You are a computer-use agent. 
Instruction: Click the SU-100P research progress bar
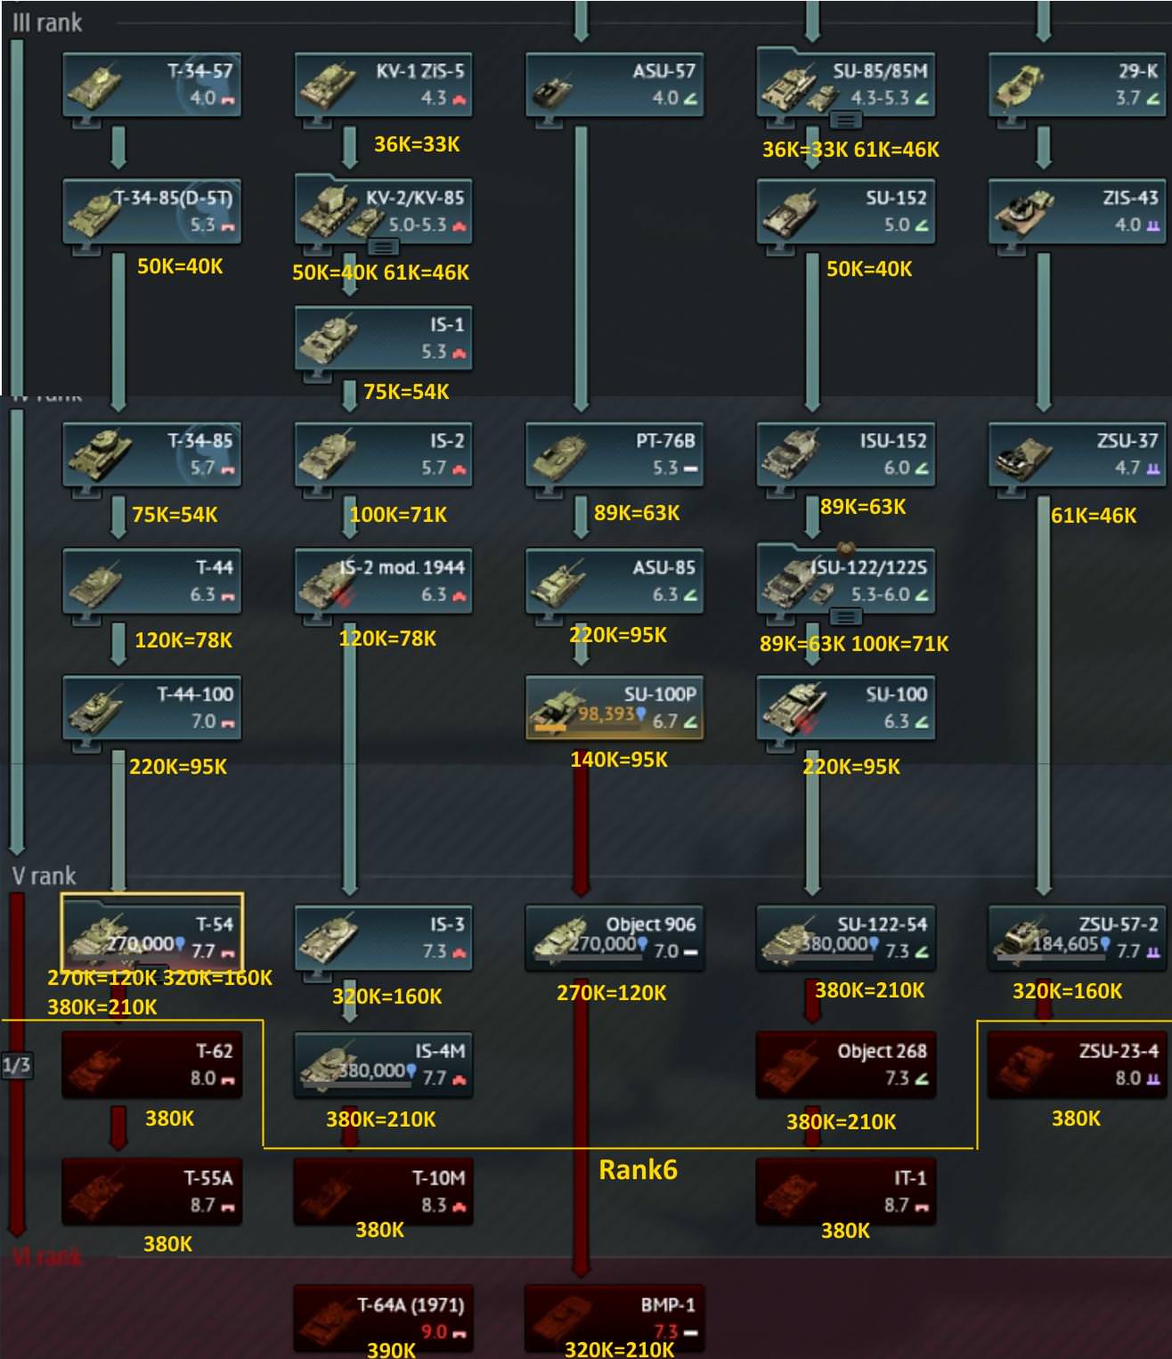pyautogui.click(x=588, y=728)
